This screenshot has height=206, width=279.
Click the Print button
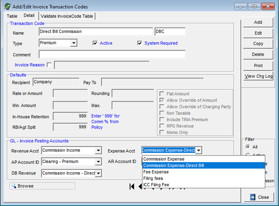click(258, 66)
